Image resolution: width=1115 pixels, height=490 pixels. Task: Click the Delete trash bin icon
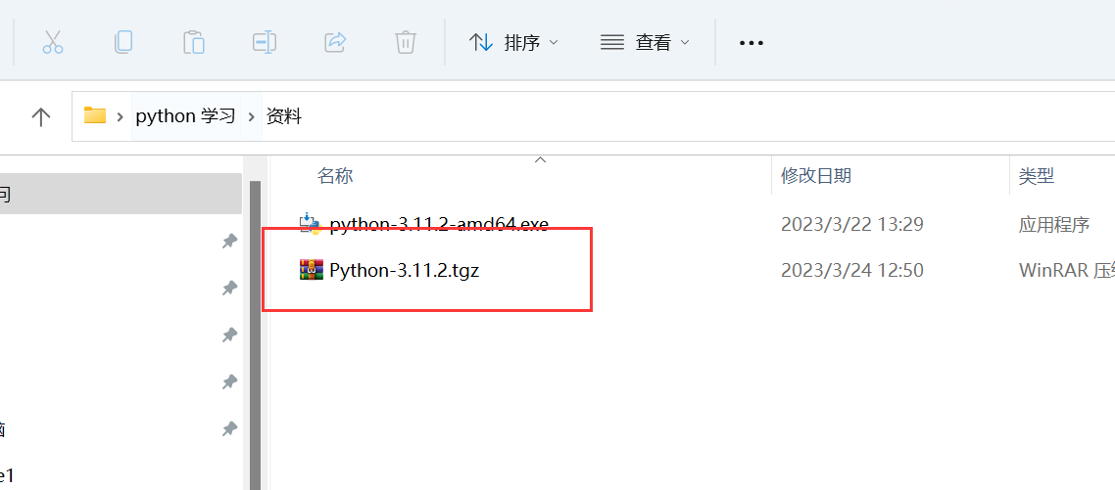[x=406, y=42]
